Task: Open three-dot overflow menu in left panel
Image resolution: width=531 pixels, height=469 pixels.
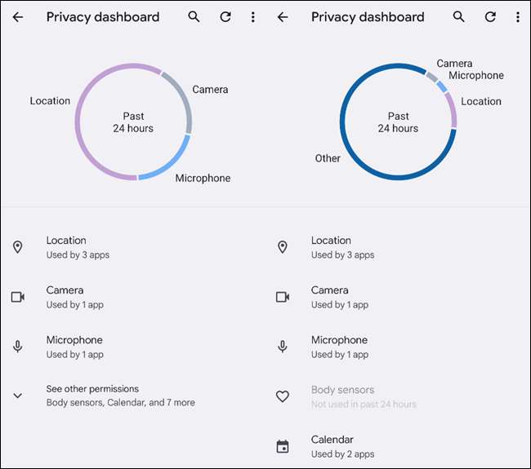Action: click(253, 17)
